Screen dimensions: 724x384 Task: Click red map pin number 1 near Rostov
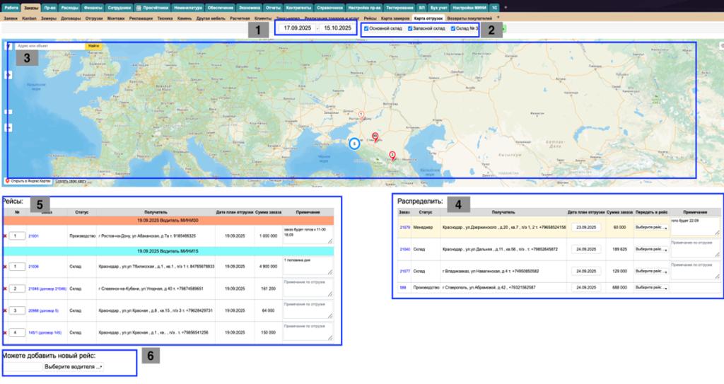point(361,115)
